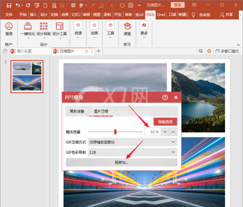Decrease quality with down chevron
The height and width of the screenshot is (207, 243).
click(165, 132)
